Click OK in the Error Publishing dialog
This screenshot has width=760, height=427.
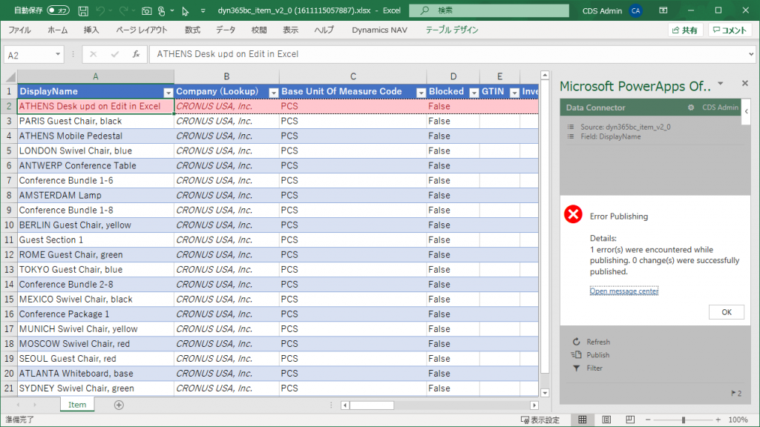coord(726,312)
